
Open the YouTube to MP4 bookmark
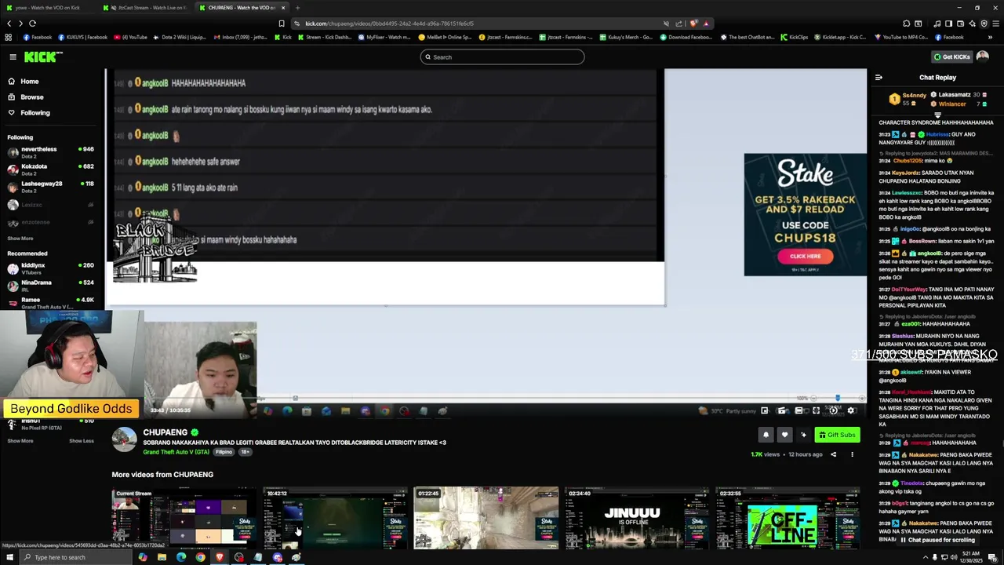click(901, 37)
